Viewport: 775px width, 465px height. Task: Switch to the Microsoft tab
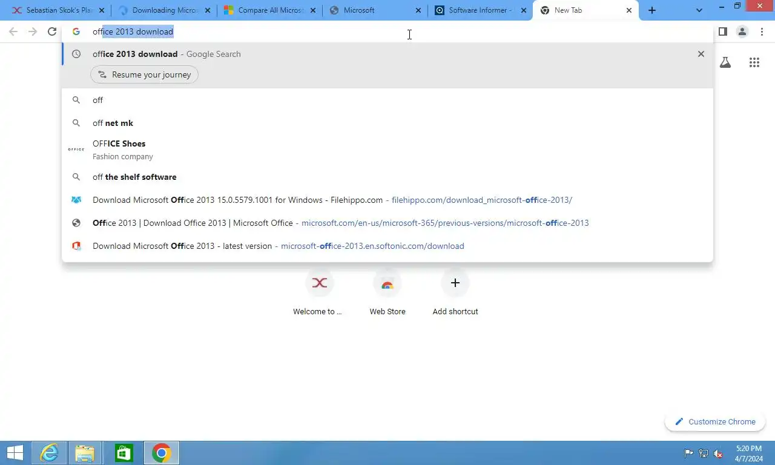tap(374, 10)
